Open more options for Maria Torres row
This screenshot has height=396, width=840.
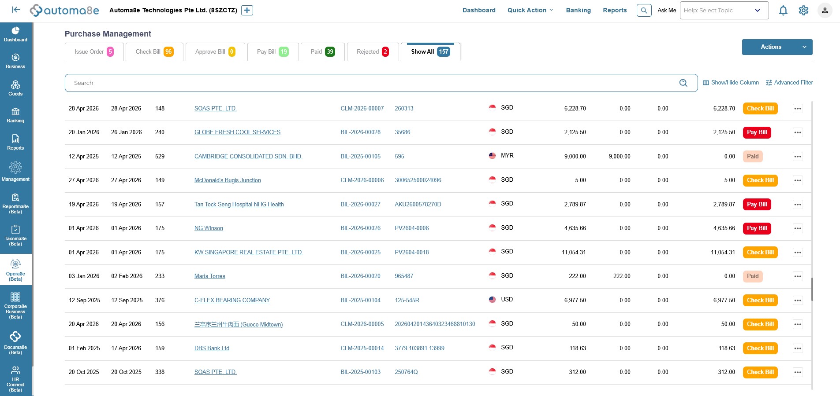pos(797,276)
